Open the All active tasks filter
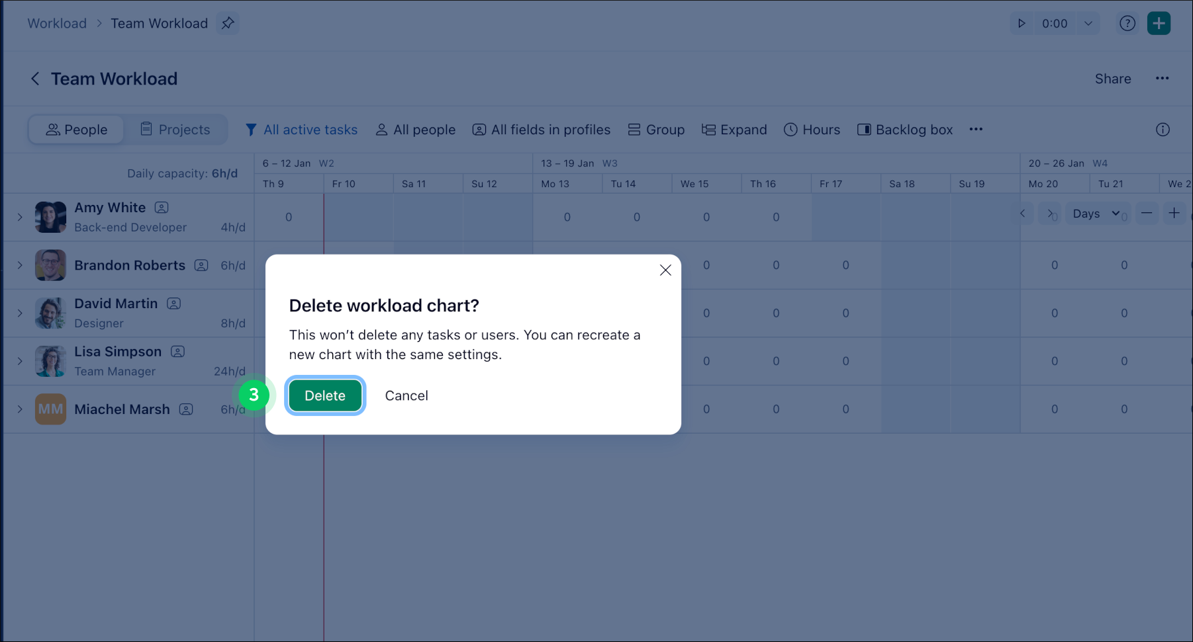1193x642 pixels. pyautogui.click(x=301, y=130)
